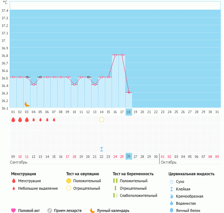Select the light discharge drop under day 07

pyautogui.click(x=54, y=120)
